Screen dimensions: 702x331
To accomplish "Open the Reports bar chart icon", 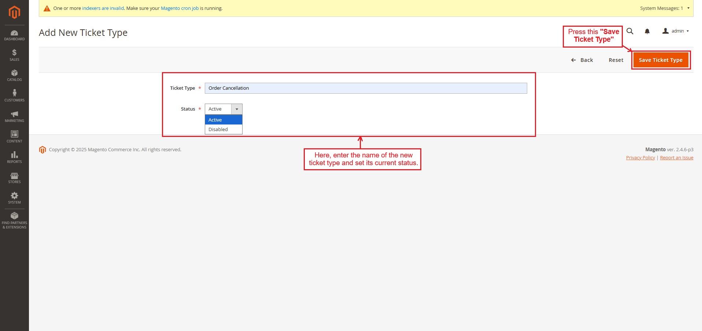I will (x=14, y=157).
